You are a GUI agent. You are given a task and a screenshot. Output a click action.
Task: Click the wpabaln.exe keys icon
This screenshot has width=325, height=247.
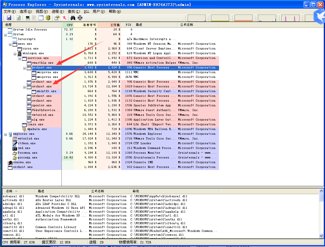(24, 129)
